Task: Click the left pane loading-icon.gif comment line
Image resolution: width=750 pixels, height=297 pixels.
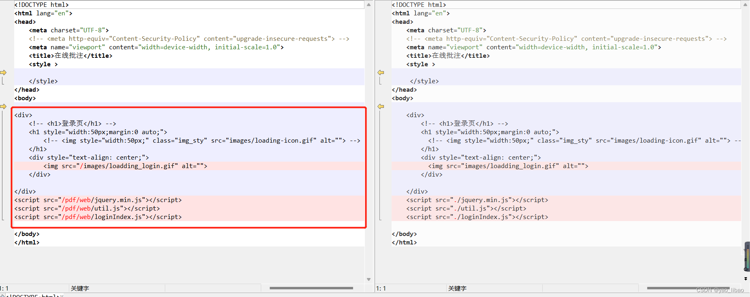Action: coord(202,141)
